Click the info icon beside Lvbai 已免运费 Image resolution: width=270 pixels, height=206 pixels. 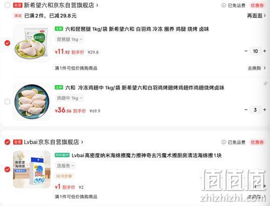pyautogui.click(x=223, y=142)
